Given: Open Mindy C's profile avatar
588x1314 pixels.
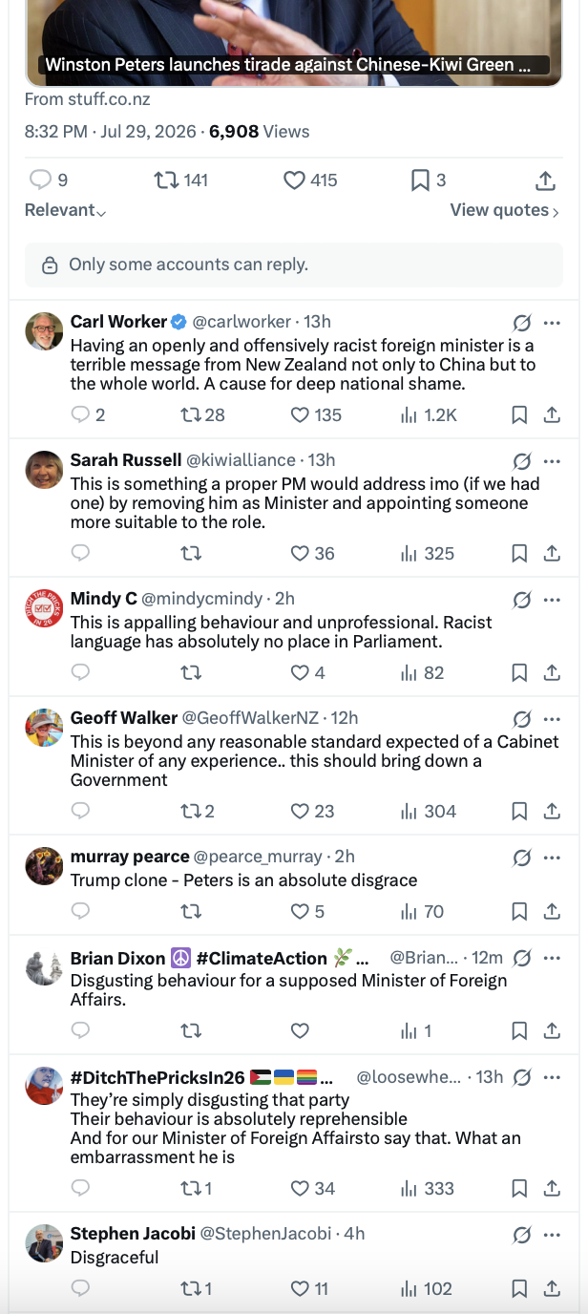Looking at the screenshot, I should [x=44, y=608].
